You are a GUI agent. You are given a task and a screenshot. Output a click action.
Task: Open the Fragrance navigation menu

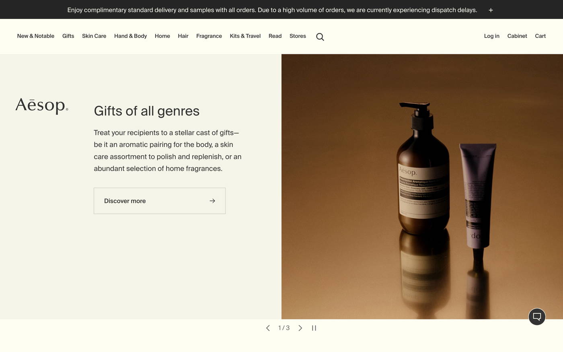point(209,36)
